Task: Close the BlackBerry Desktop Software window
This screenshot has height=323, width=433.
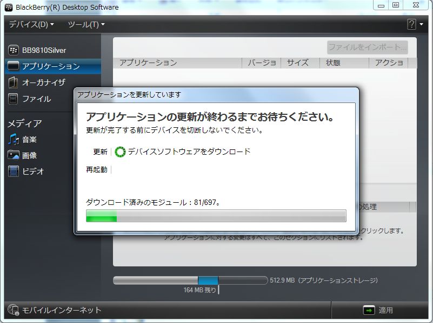Action: [x=416, y=5]
